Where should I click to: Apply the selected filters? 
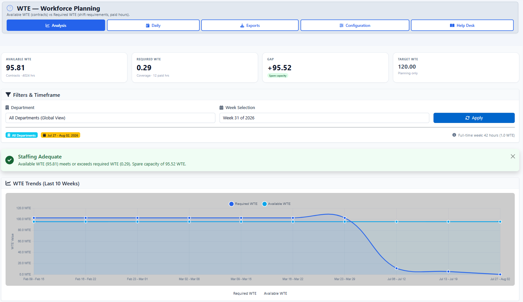pyautogui.click(x=474, y=118)
